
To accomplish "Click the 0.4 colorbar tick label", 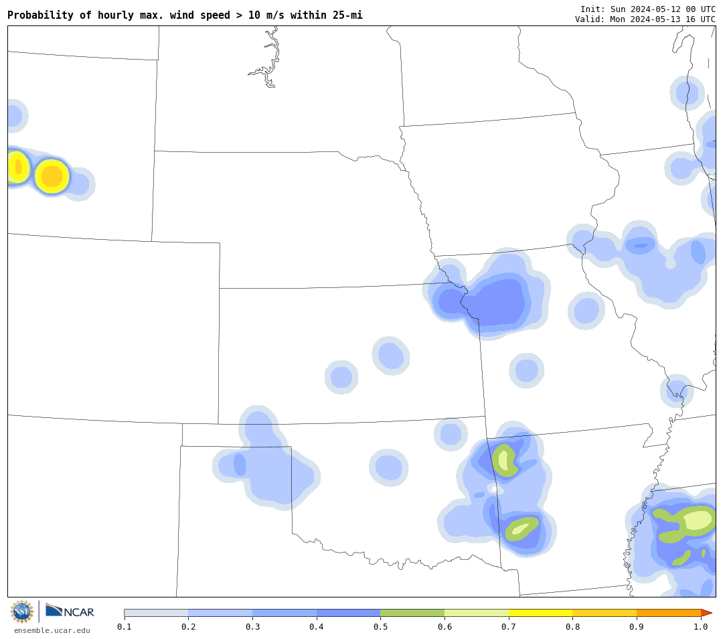I will click(317, 626).
